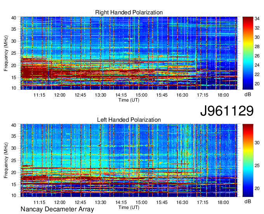Viewport: 264px width, 214px height.
Task: Click dB unit under Left Handed color scale
Action: 248,201
